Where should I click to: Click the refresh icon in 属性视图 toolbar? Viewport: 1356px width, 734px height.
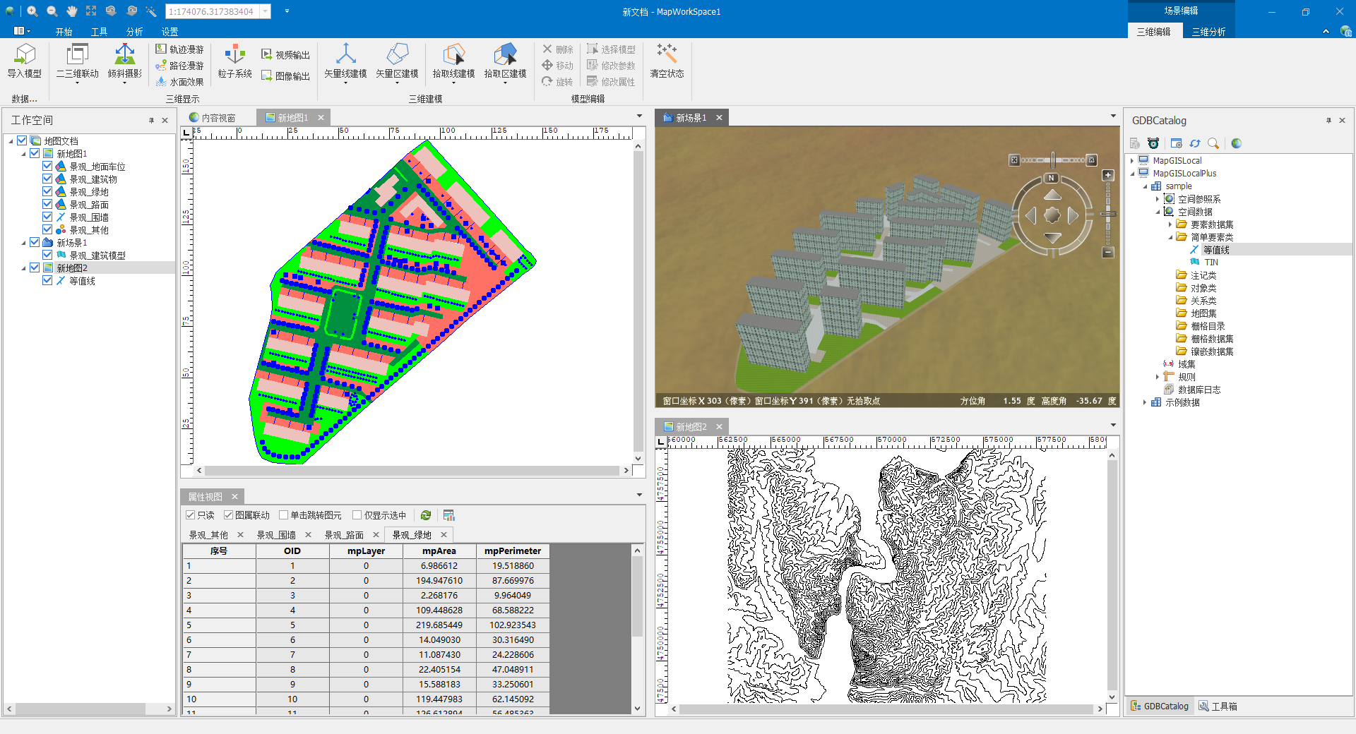click(x=426, y=515)
